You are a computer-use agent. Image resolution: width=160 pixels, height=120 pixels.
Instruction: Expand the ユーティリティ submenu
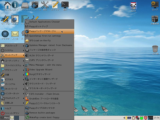pos(12,61)
